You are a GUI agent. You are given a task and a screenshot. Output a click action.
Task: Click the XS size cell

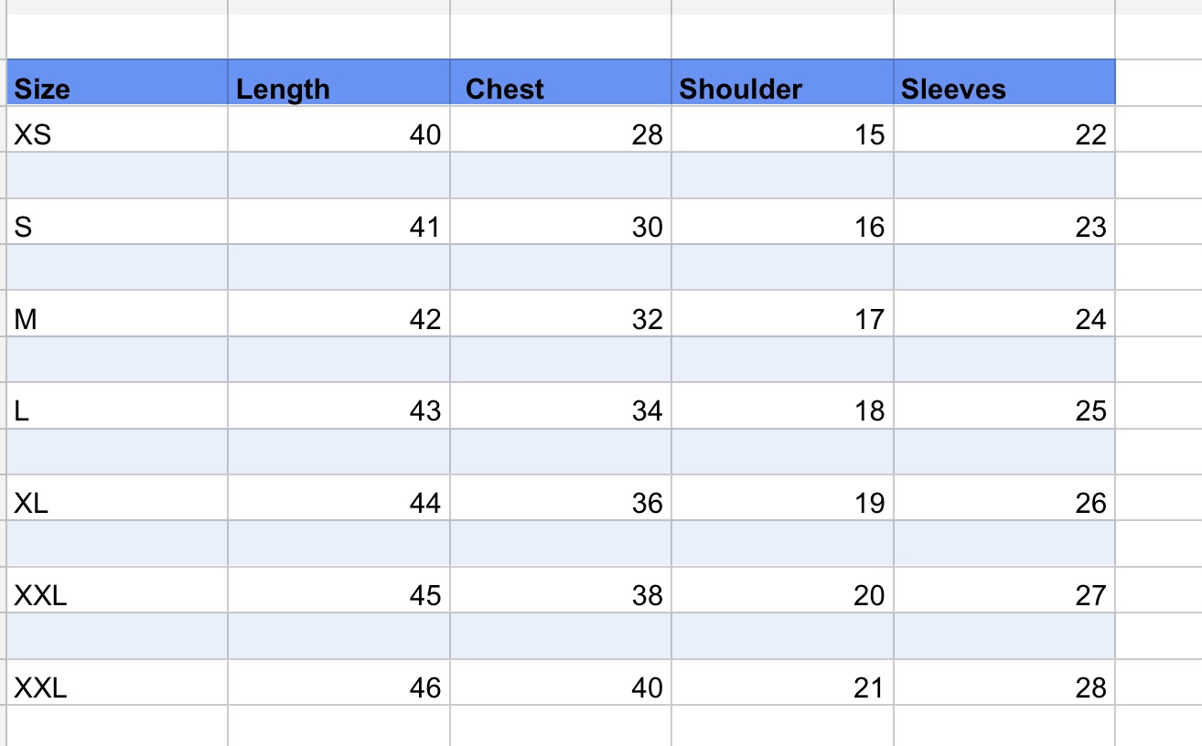click(116, 130)
